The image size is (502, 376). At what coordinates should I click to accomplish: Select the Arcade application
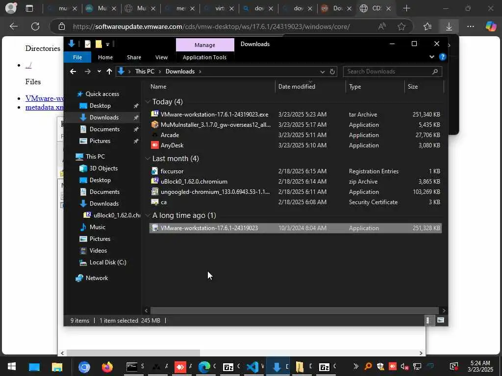click(296, 135)
